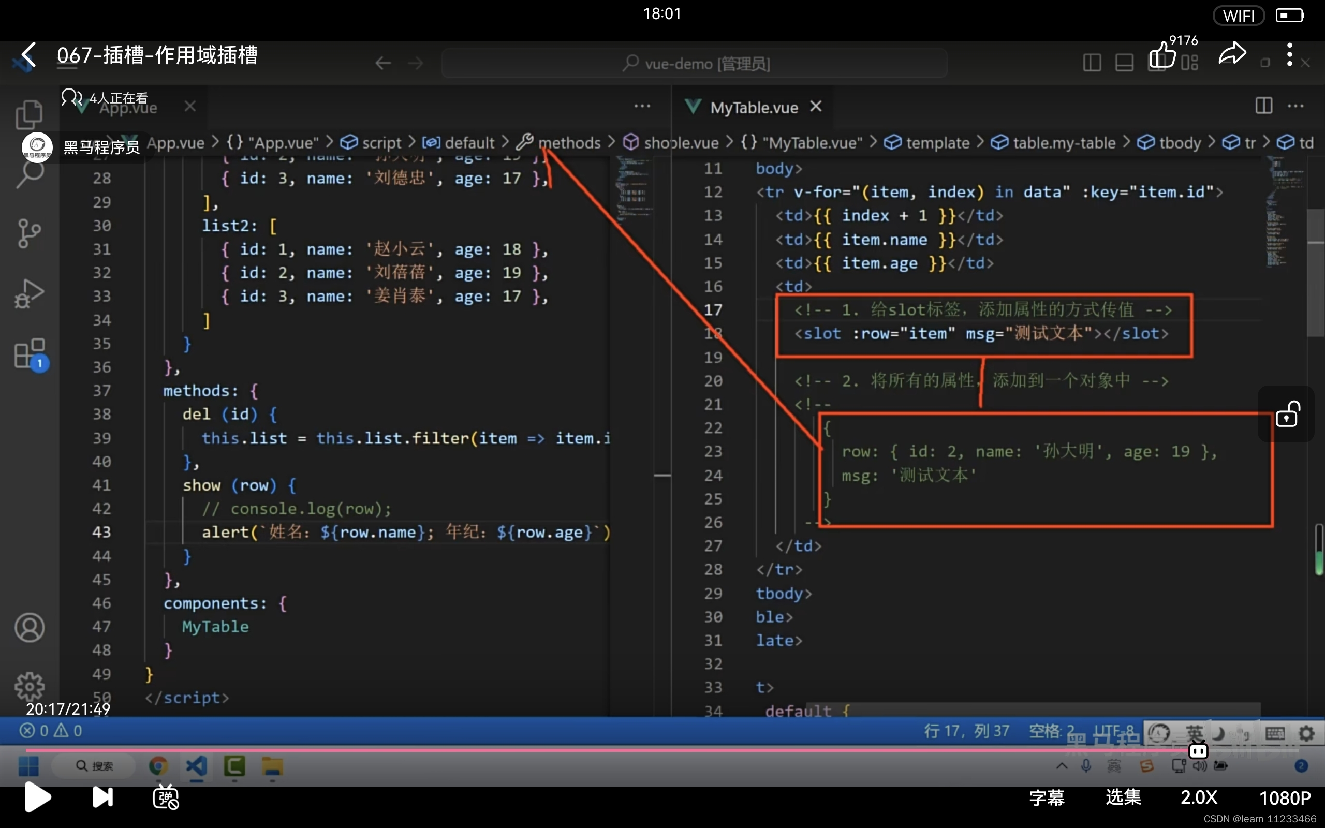This screenshot has height=828, width=1325.
Task: Select the script breadcrumb in App.vue
Action: coord(371,143)
